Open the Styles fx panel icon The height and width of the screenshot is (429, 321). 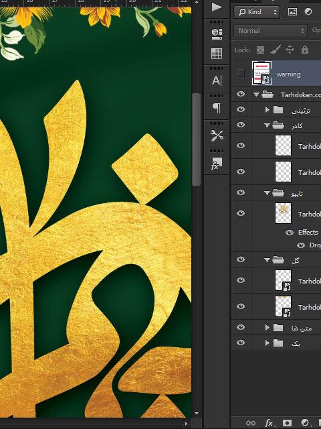[x=217, y=164]
